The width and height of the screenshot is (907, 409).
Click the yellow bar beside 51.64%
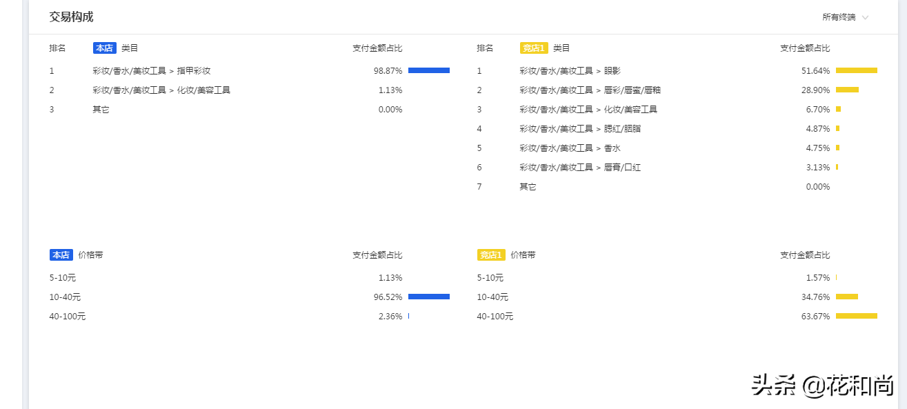pyautogui.click(x=857, y=70)
